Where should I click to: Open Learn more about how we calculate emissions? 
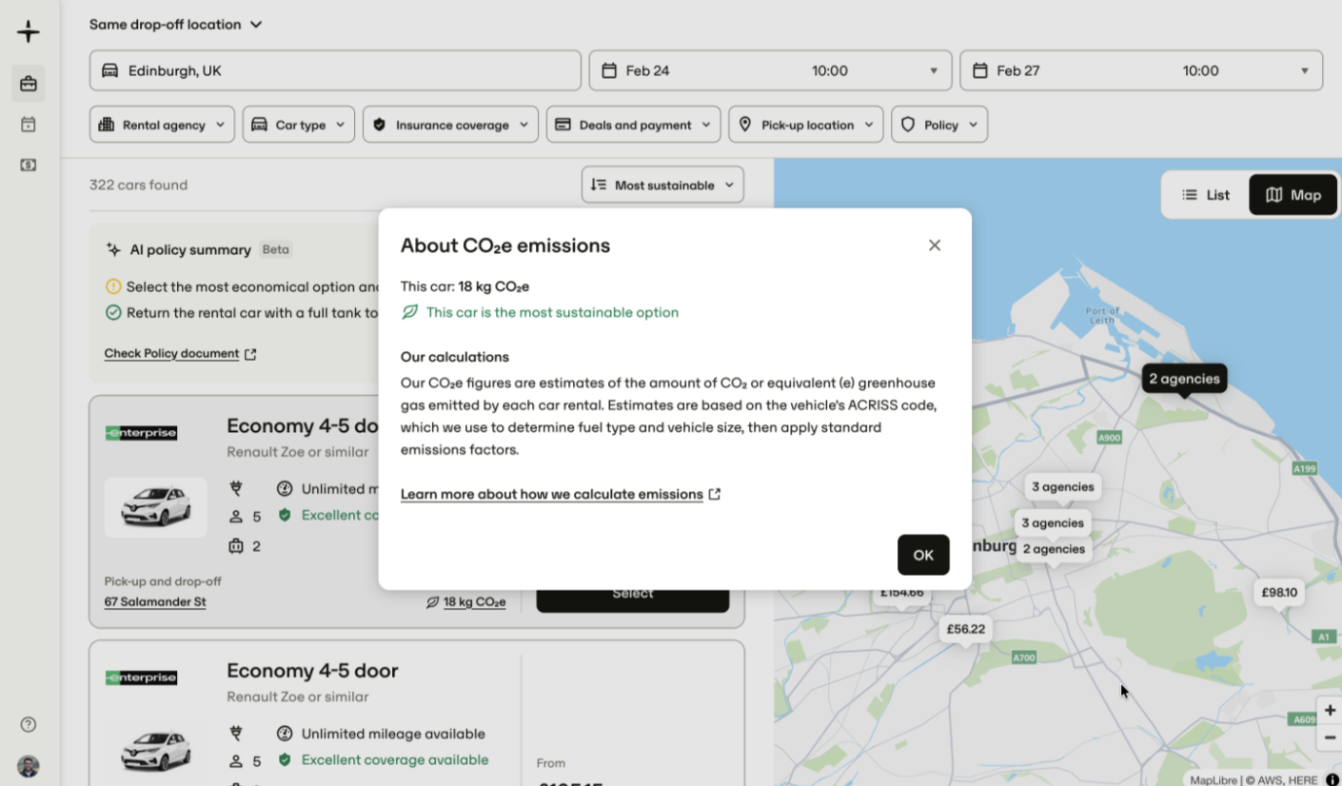pyautogui.click(x=561, y=495)
